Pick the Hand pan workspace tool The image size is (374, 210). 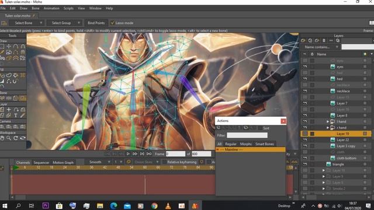2,138
